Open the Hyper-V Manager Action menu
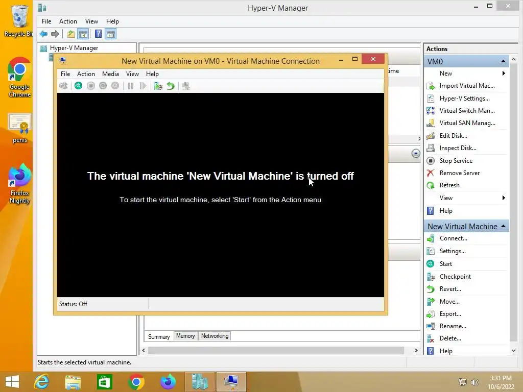Viewport: 523px width, 392px height. click(x=68, y=21)
